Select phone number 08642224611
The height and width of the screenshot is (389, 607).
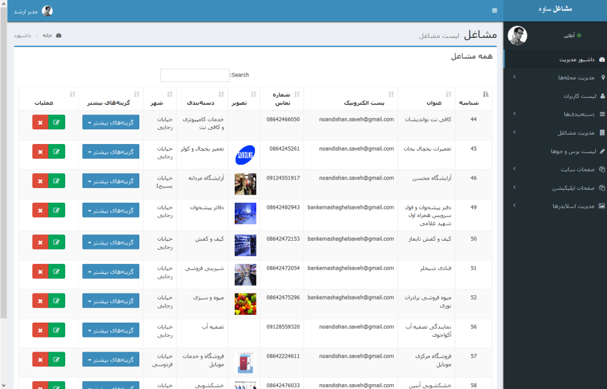point(283,356)
